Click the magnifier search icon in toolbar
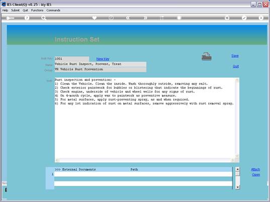270x202 pixels. click(x=44, y=18)
